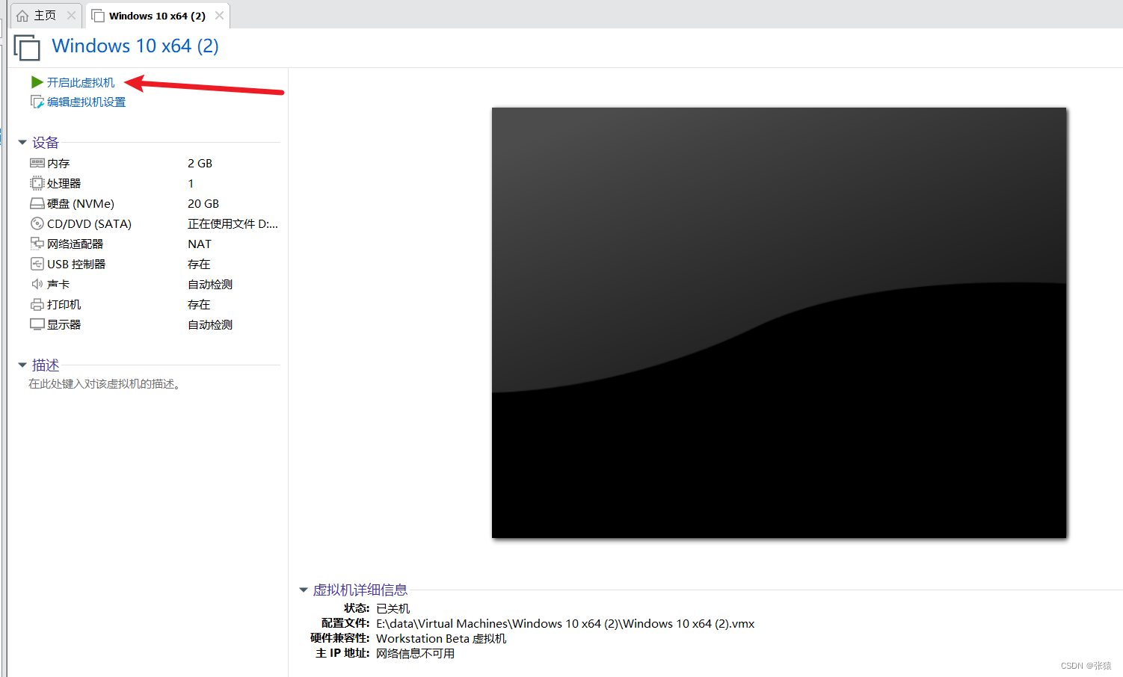Collapse the 设备 devices section
The height and width of the screenshot is (677, 1123).
click(x=22, y=142)
